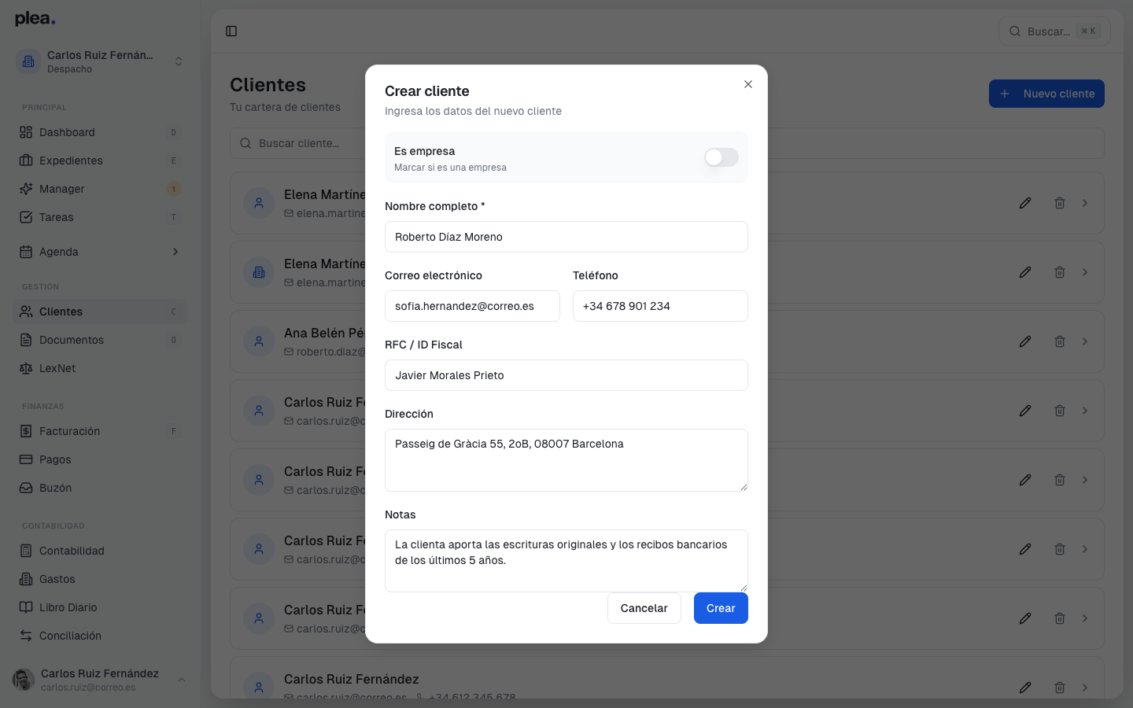This screenshot has width=1133, height=708.
Task: Open Contabilidad in the sidebar
Action: point(100,551)
